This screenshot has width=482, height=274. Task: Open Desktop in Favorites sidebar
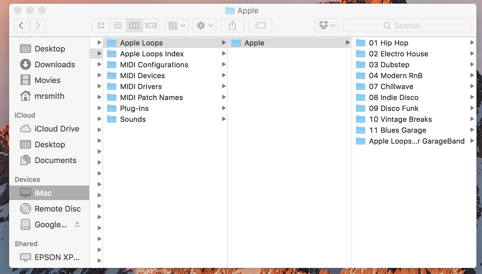point(49,49)
